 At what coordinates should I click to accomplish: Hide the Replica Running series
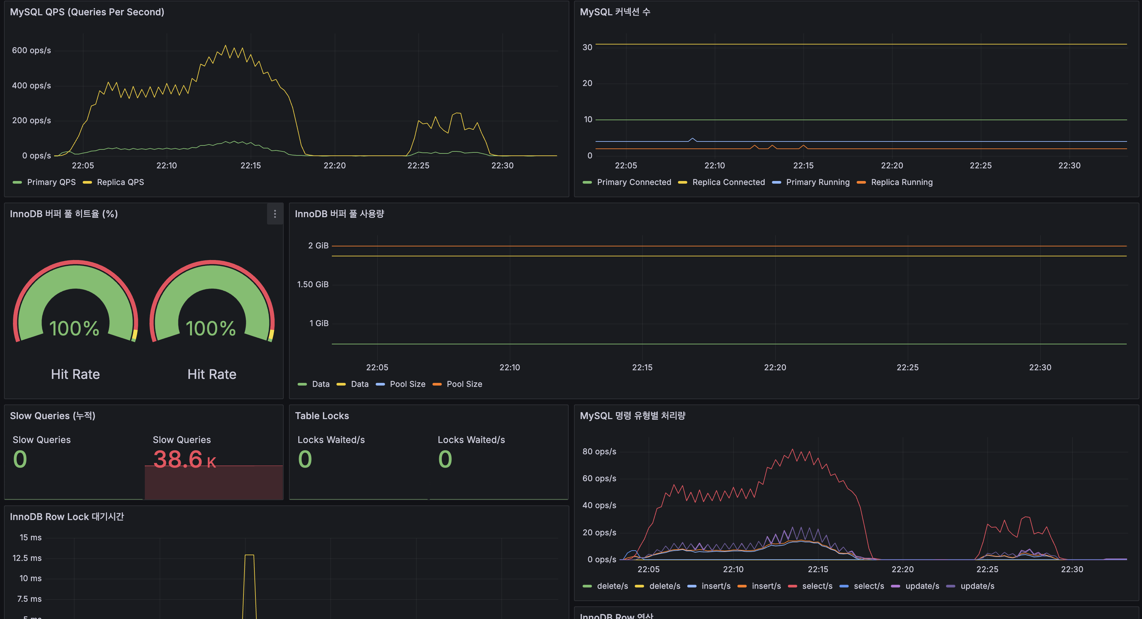click(901, 182)
